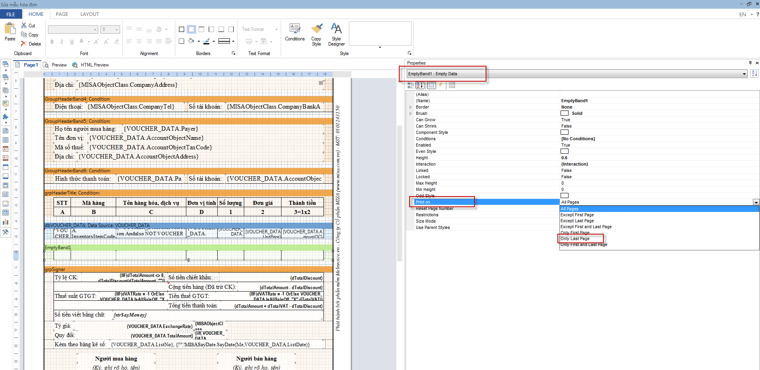
Task: Show properties grouped by category
Action: (411, 85)
